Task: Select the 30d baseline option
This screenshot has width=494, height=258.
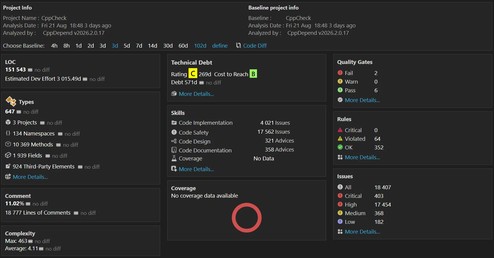Action: coord(168,46)
